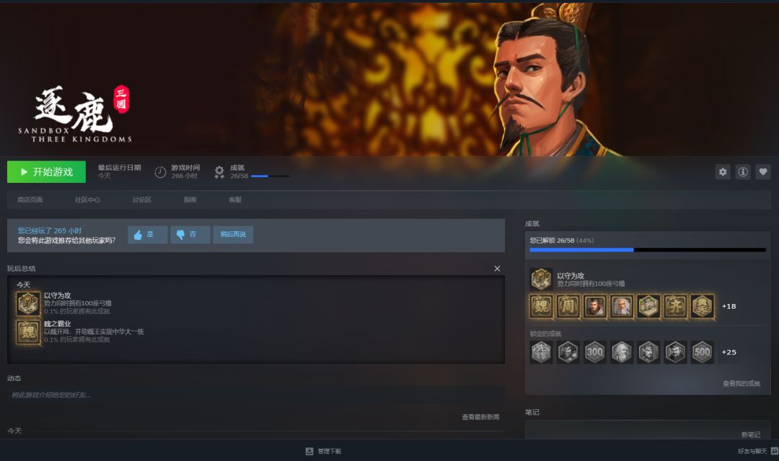Viewport: 779px width, 461px height.
Task: Click header achievements progress bar next to 26/58
Action: click(x=270, y=176)
